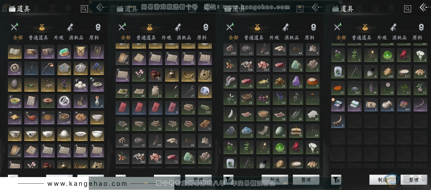
Task: Open search in the fourth inventory panel
Action: [407, 9]
